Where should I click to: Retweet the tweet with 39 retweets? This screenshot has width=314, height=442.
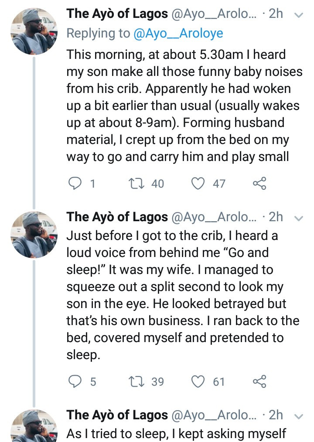tap(137, 381)
